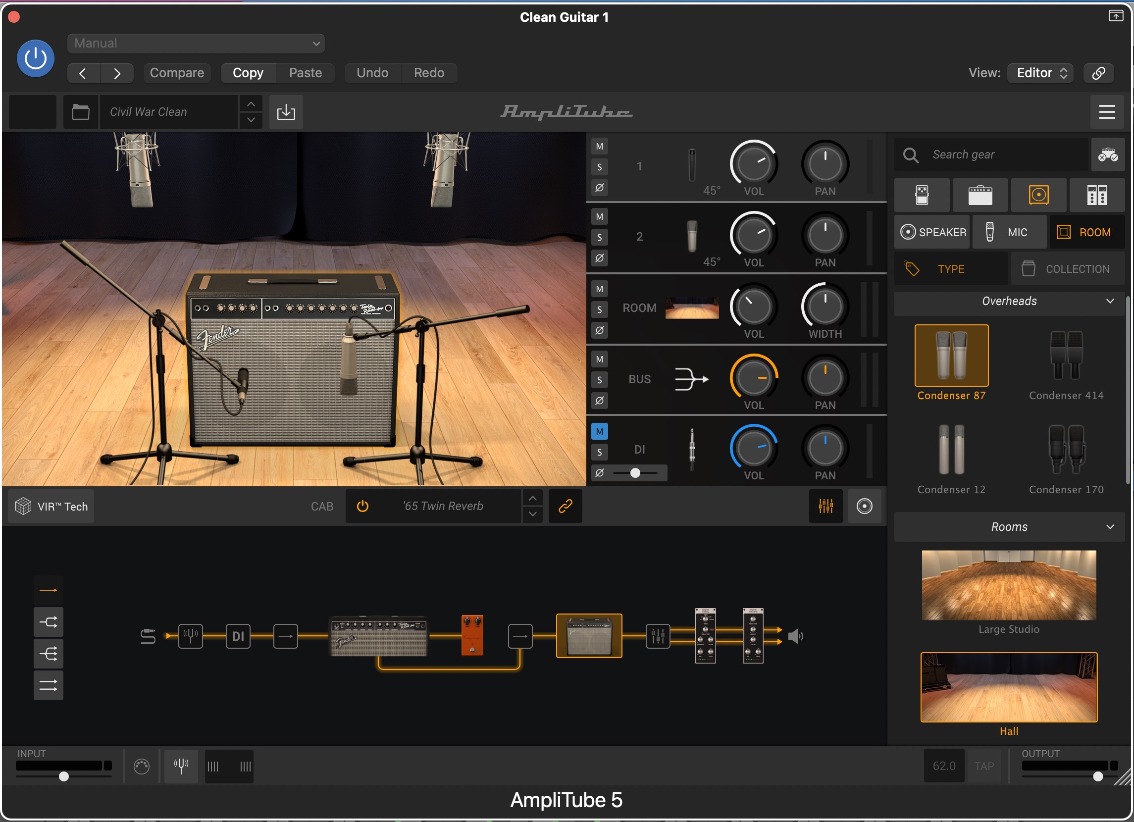Viewport: 1134px width, 822px height.
Task: Select the second split signal routing icon
Action: pyautogui.click(x=49, y=622)
